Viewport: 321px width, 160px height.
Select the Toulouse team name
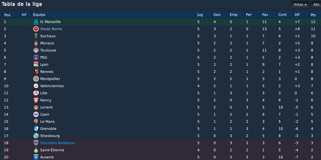click(48, 50)
